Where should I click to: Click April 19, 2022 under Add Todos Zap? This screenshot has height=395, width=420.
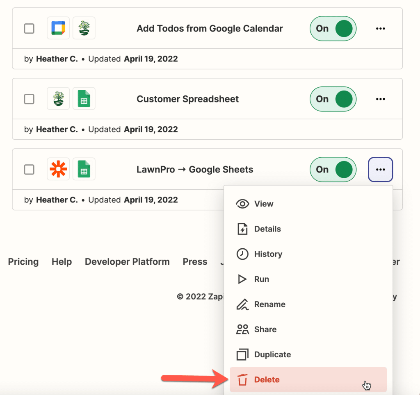151,59
